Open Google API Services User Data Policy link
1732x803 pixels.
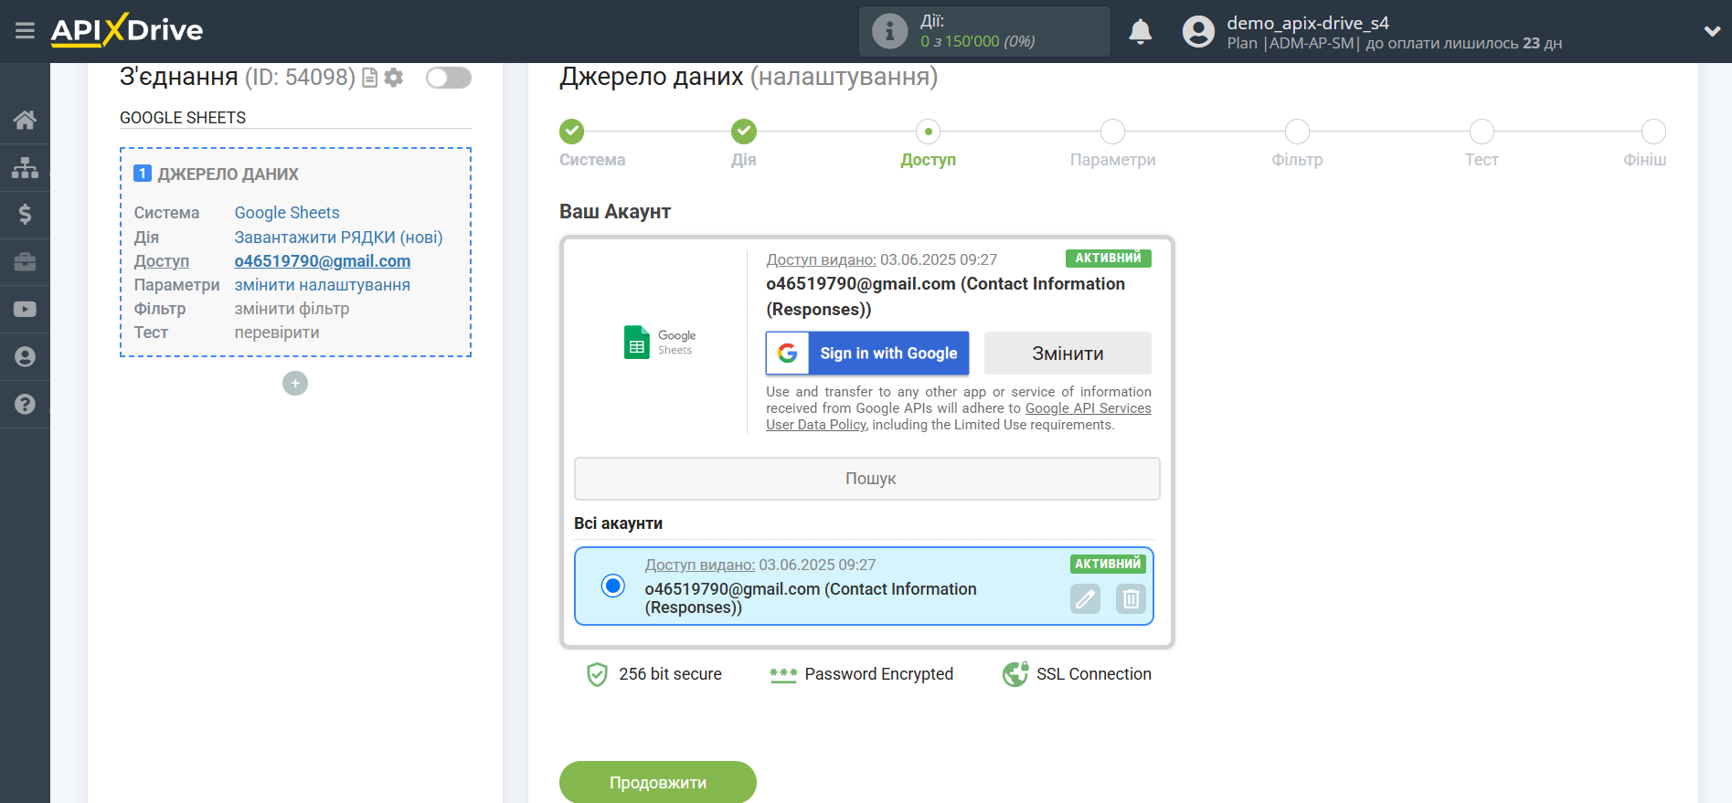(1088, 408)
